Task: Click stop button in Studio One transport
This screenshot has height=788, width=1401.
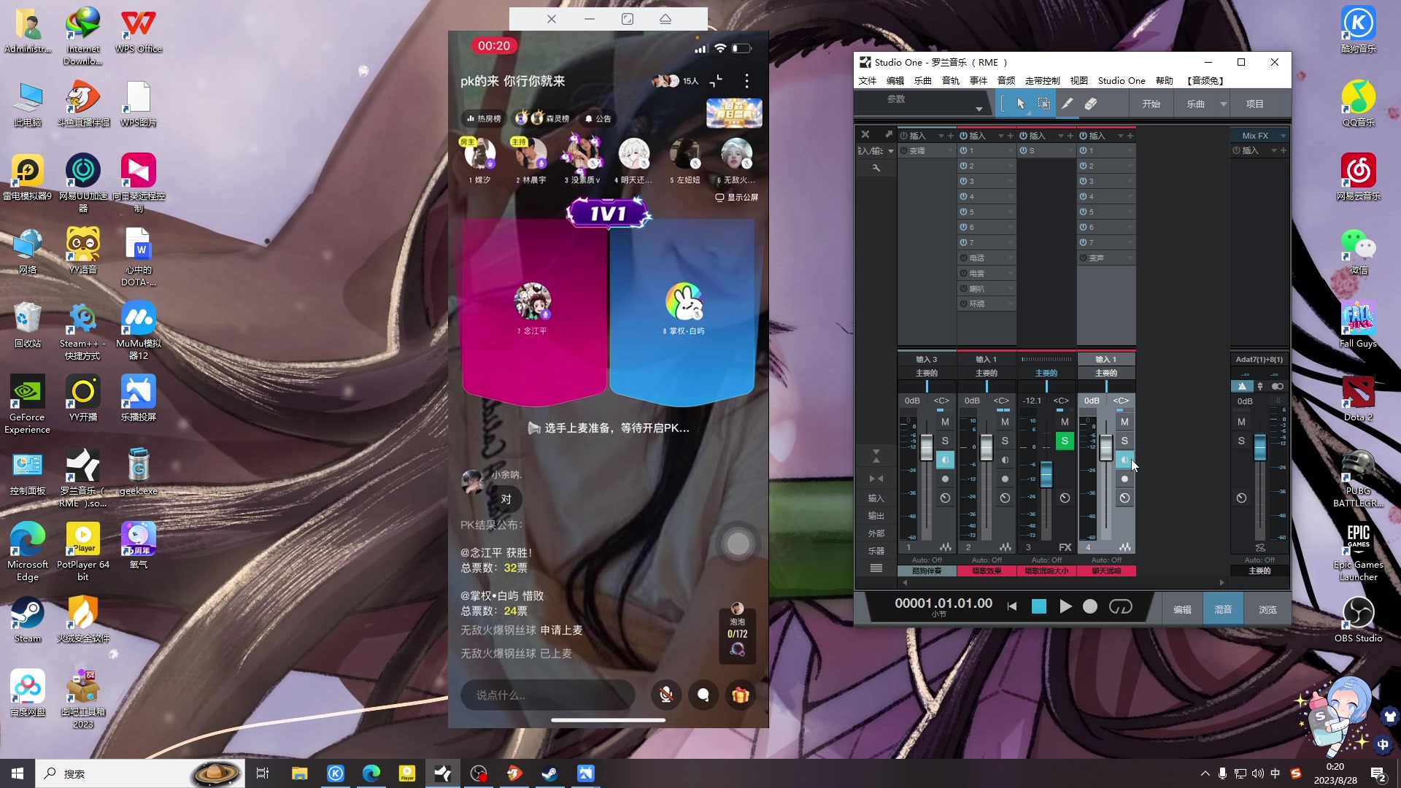Action: [x=1039, y=606]
